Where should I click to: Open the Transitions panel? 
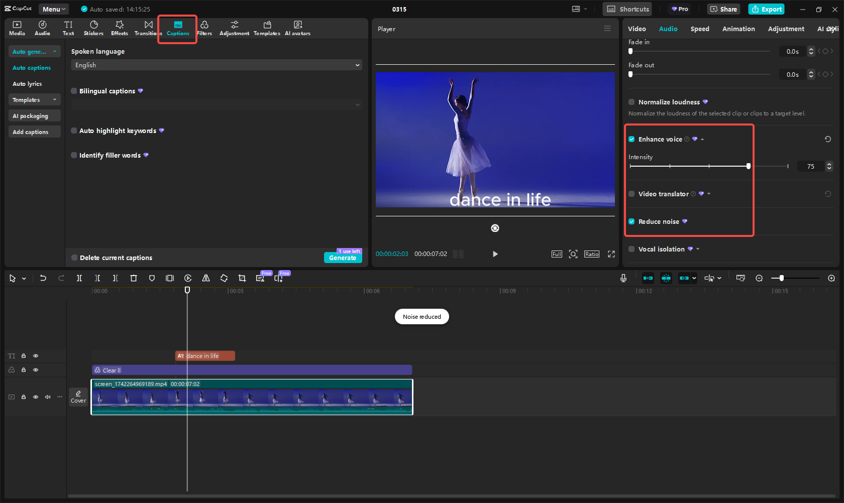147,28
